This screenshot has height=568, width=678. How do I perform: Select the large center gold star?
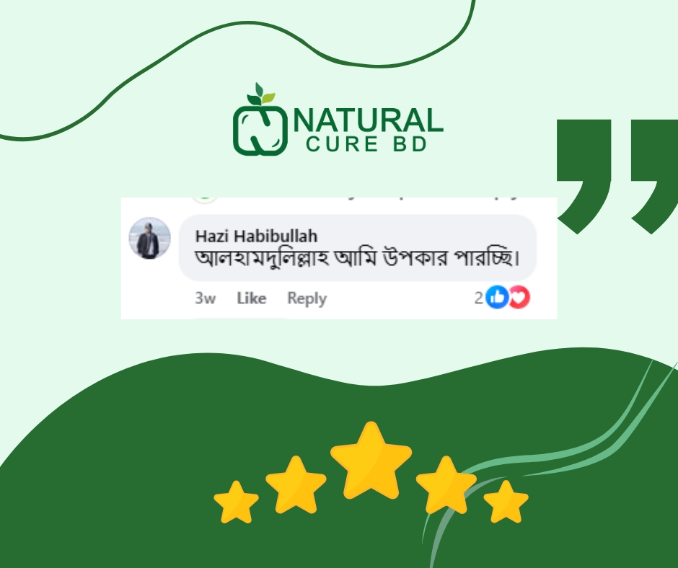pyautogui.click(x=371, y=459)
